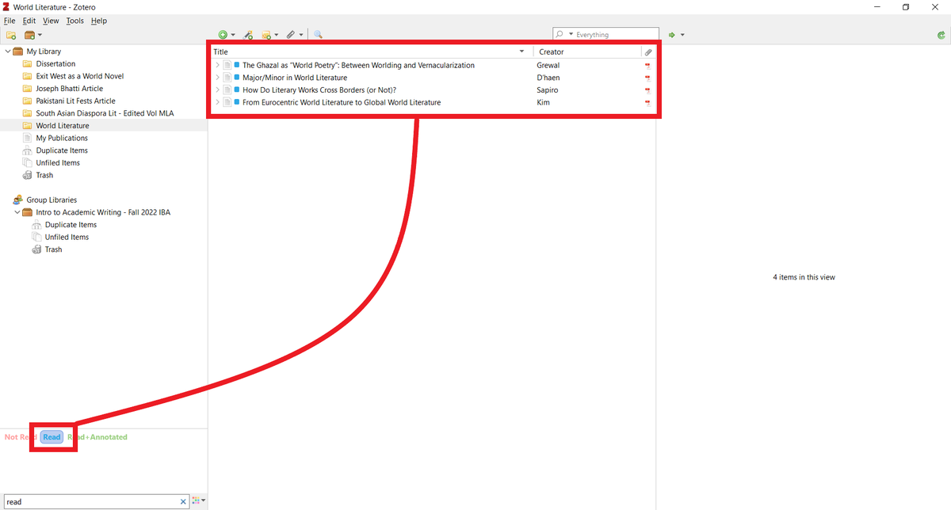The height and width of the screenshot is (510, 951).
Task: Click the Sapiro creator cell
Action: point(548,89)
